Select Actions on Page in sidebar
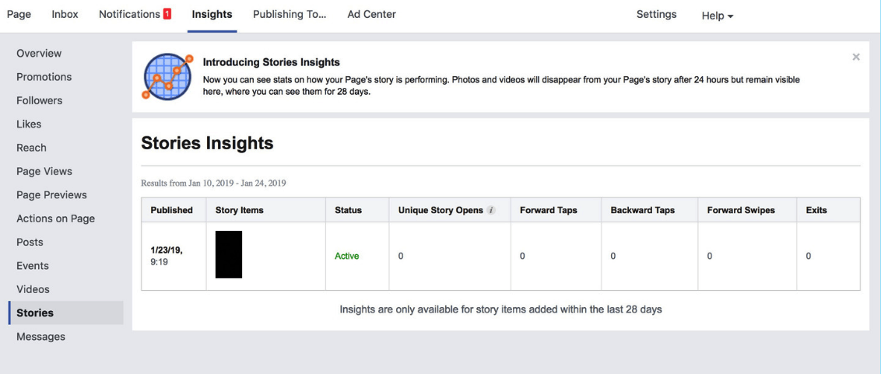The width and height of the screenshot is (881, 374). (x=55, y=218)
